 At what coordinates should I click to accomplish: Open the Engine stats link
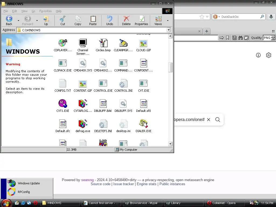pos(146,184)
